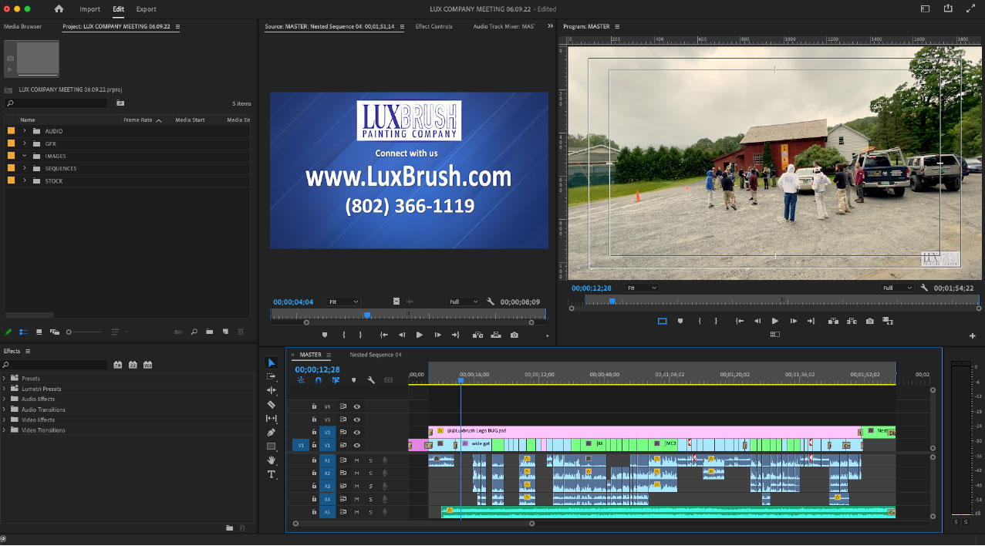The image size is (985, 546).
Task: Select the Razor tool in the timeline toolbar
Action: point(272,404)
